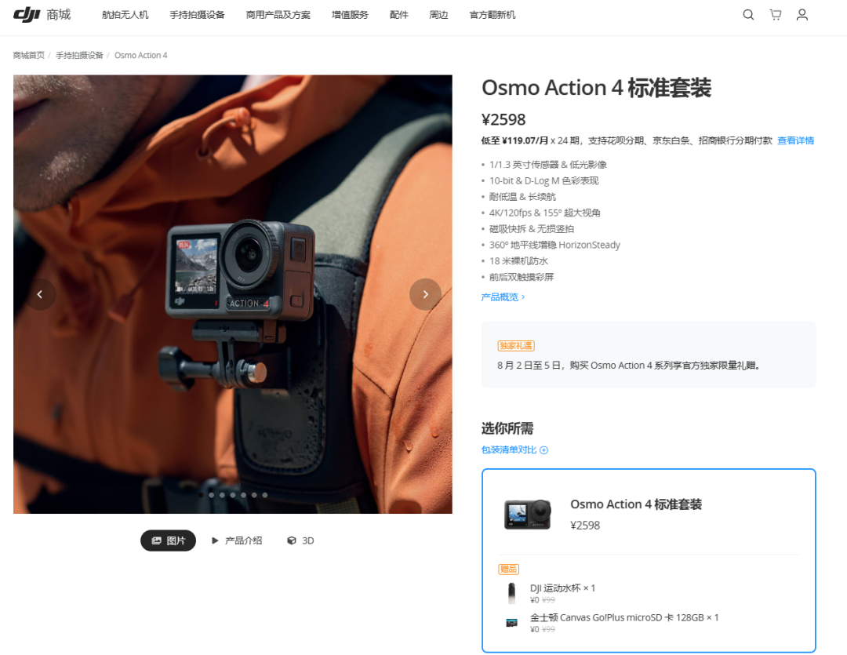
Task: Click the 金士顿 microSD card gift thumbnail
Action: click(511, 623)
